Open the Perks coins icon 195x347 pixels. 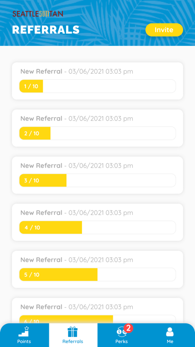click(121, 332)
